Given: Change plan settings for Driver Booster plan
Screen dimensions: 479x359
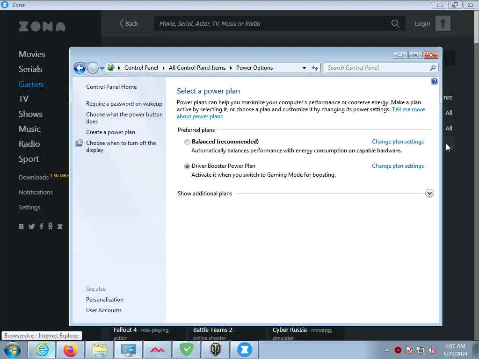Looking at the screenshot, I should pyautogui.click(x=398, y=166).
